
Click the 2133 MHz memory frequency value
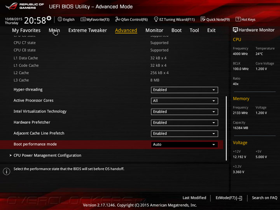(x=240, y=113)
